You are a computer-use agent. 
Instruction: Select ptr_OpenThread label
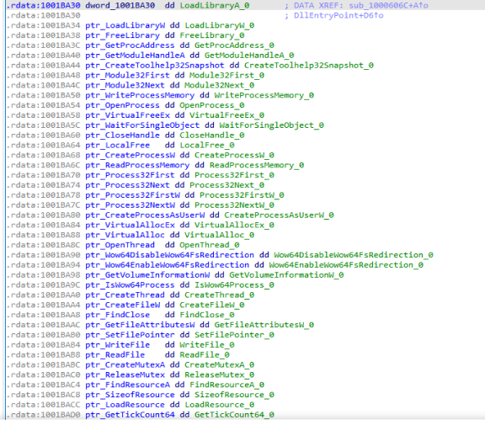pos(120,245)
